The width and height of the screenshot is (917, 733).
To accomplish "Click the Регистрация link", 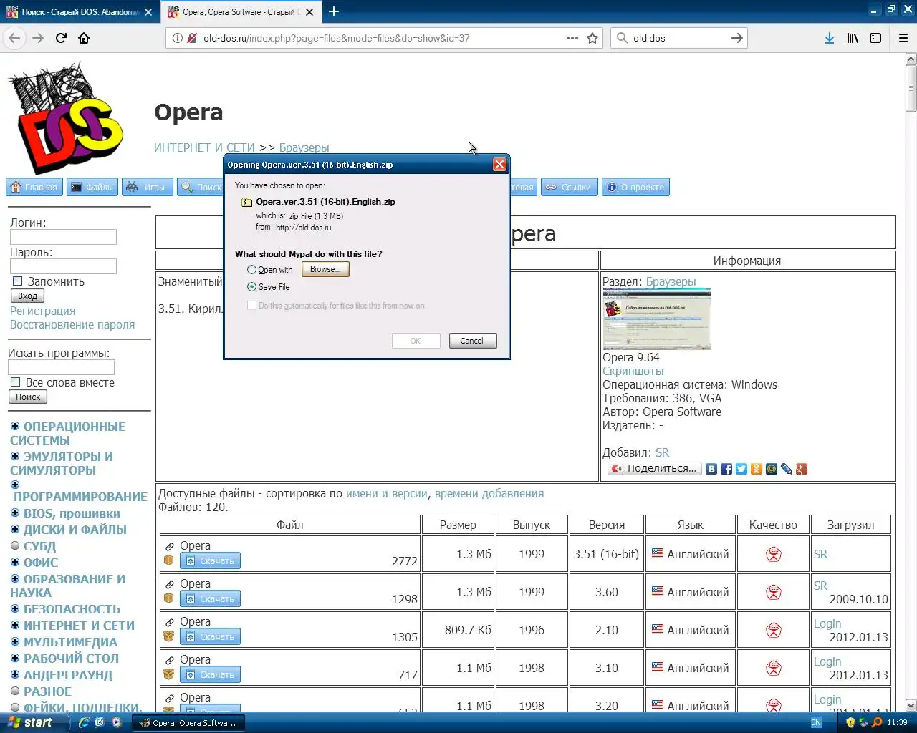I will tap(42, 311).
